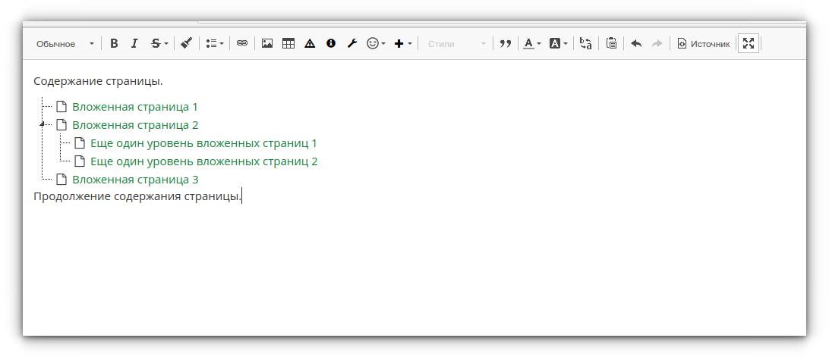The height and width of the screenshot is (360, 829).
Task: Click page icon beside Вложенная страница 1
Action: pyautogui.click(x=61, y=107)
